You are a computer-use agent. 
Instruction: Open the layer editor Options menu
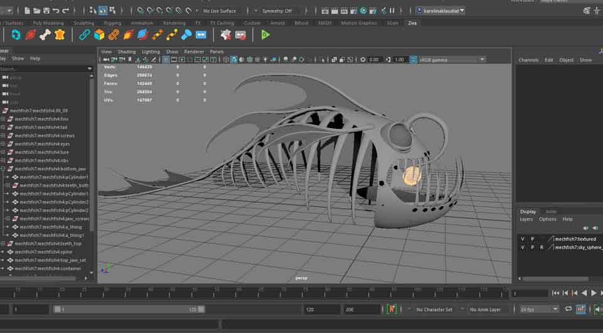(548, 219)
